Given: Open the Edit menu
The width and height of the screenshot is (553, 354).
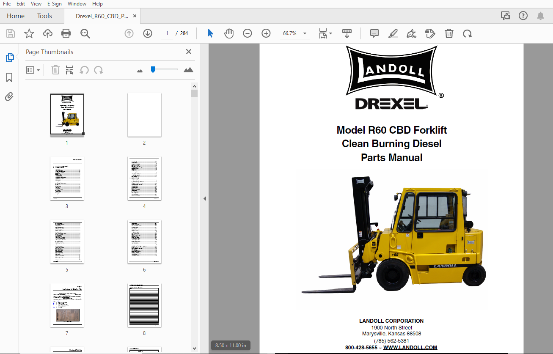Looking at the screenshot, I should click(21, 4).
